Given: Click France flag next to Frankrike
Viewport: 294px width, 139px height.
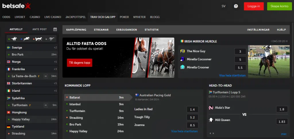Looking at the screenshot, I should (9, 69).
